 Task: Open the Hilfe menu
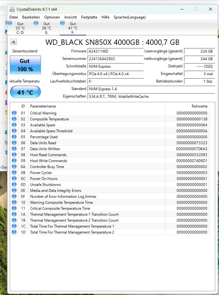coord(106,17)
